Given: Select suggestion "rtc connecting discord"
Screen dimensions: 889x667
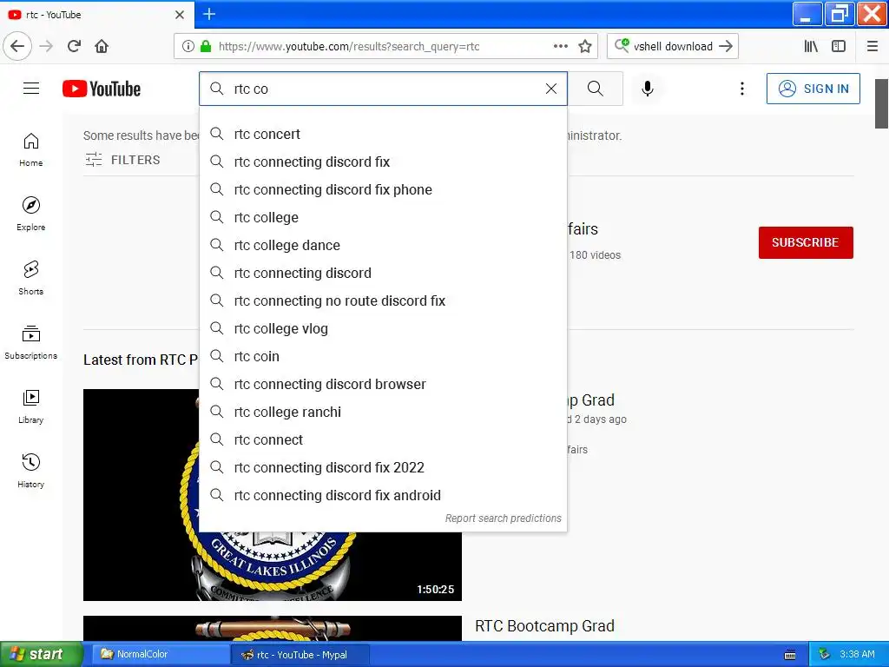Looking at the screenshot, I should click(383, 273).
